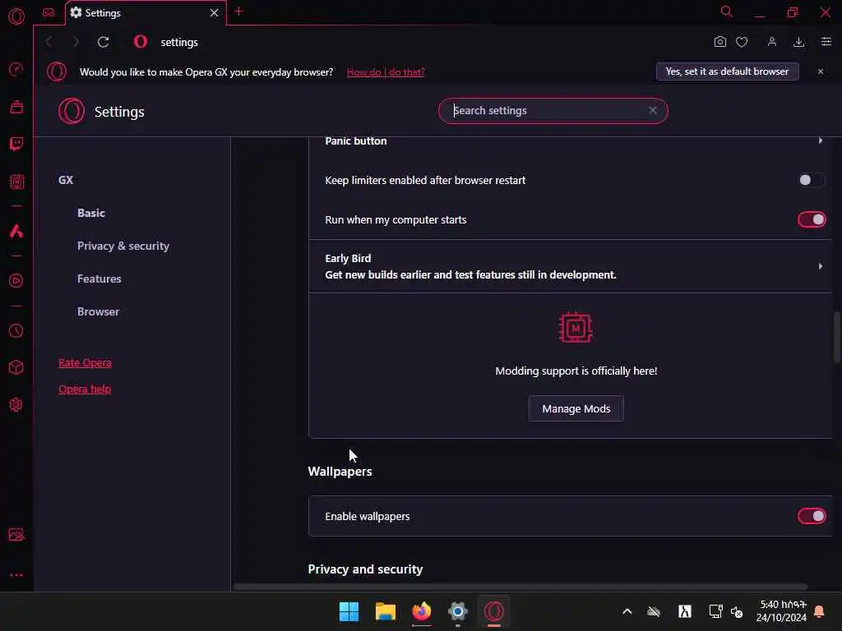Open the shopping bag icon in sidebar
This screenshot has width=842, height=631.
(x=16, y=108)
